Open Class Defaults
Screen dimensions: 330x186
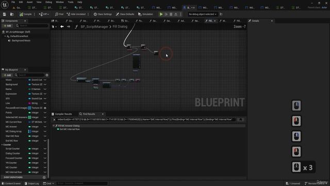pyautogui.click(x=125, y=14)
